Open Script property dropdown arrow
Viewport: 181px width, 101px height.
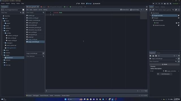[178, 71]
